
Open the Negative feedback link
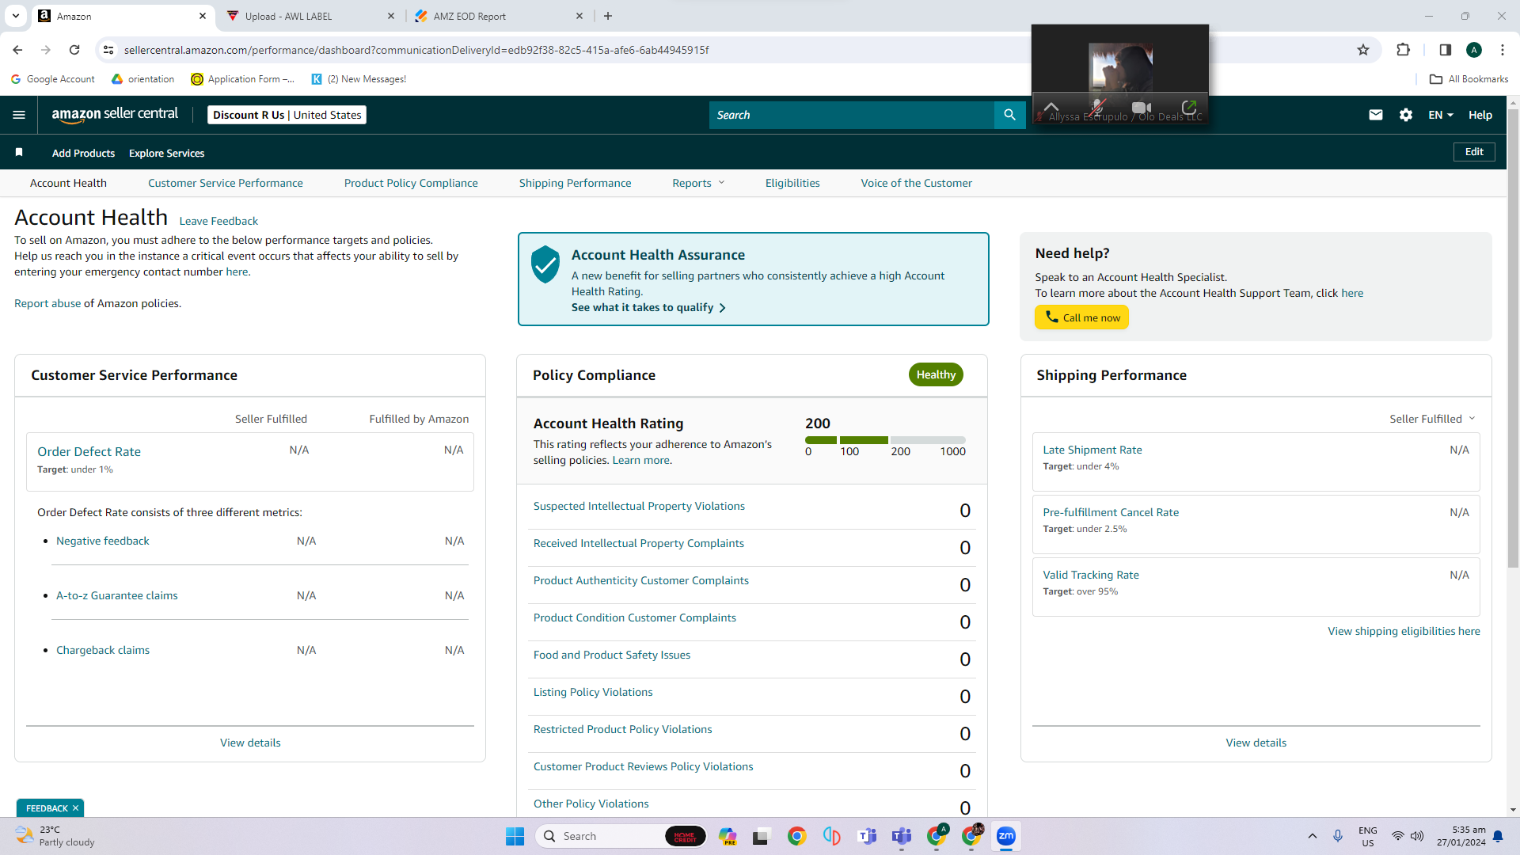(x=103, y=541)
